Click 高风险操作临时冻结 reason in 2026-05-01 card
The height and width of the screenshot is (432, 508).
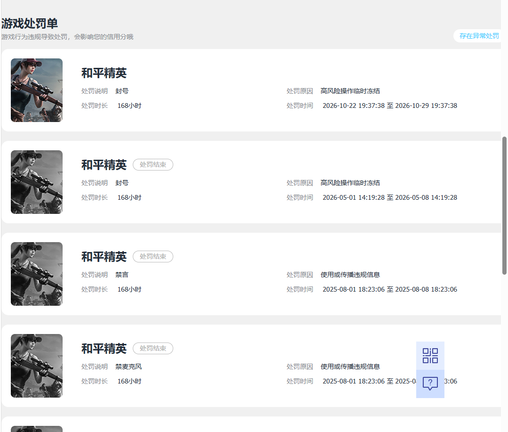pos(350,183)
